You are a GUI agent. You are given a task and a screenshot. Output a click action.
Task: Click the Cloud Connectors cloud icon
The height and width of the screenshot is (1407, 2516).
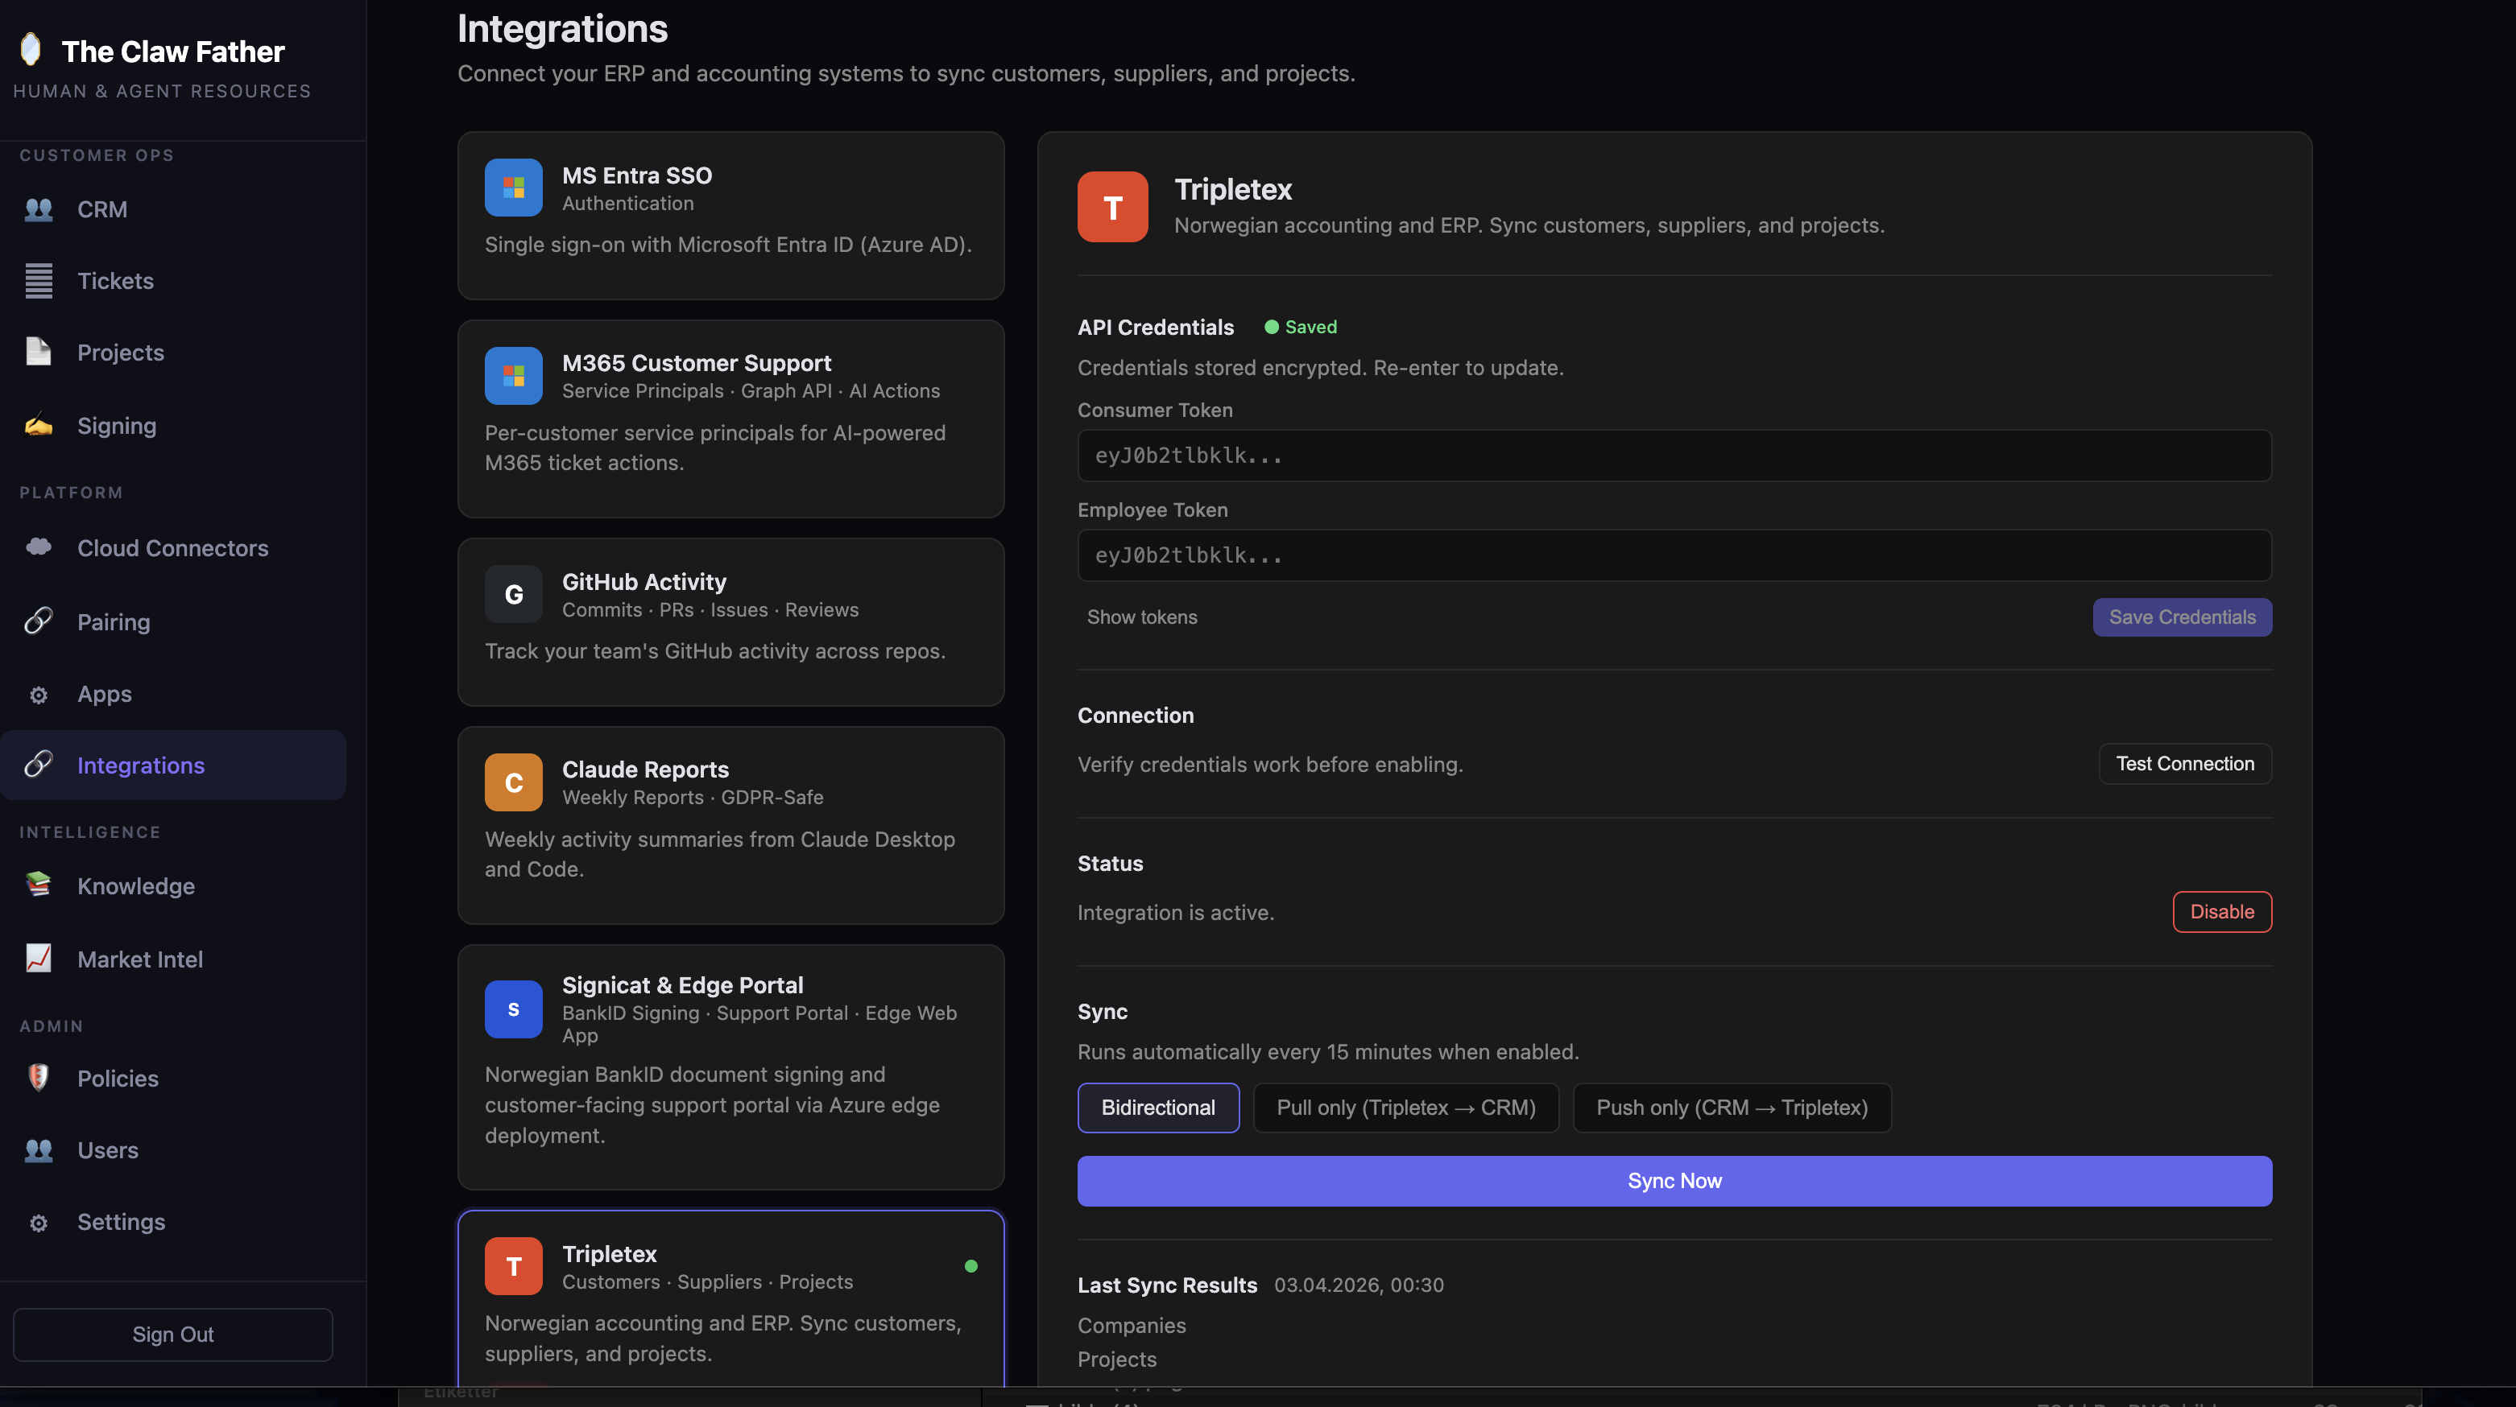(x=39, y=548)
